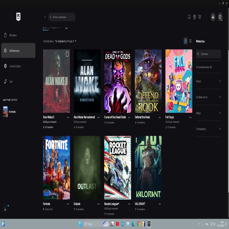Open the friends list icon
Image resolution: width=229 pixels, height=229 pixels.
(x=213, y=17)
